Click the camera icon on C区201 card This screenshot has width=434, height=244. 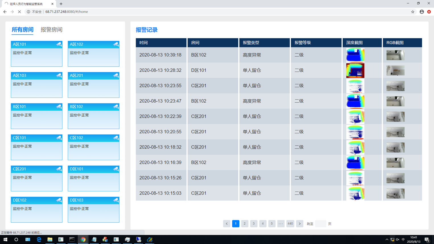pos(59,169)
